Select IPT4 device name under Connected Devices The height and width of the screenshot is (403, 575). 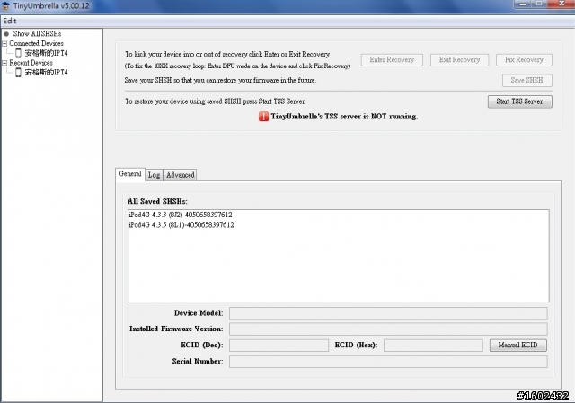pyautogui.click(x=46, y=53)
